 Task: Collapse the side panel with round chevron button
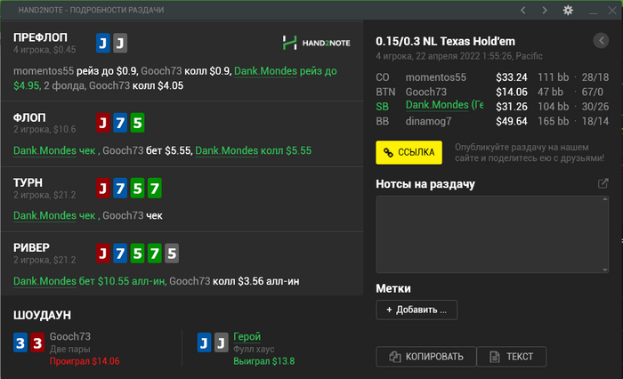tap(601, 41)
